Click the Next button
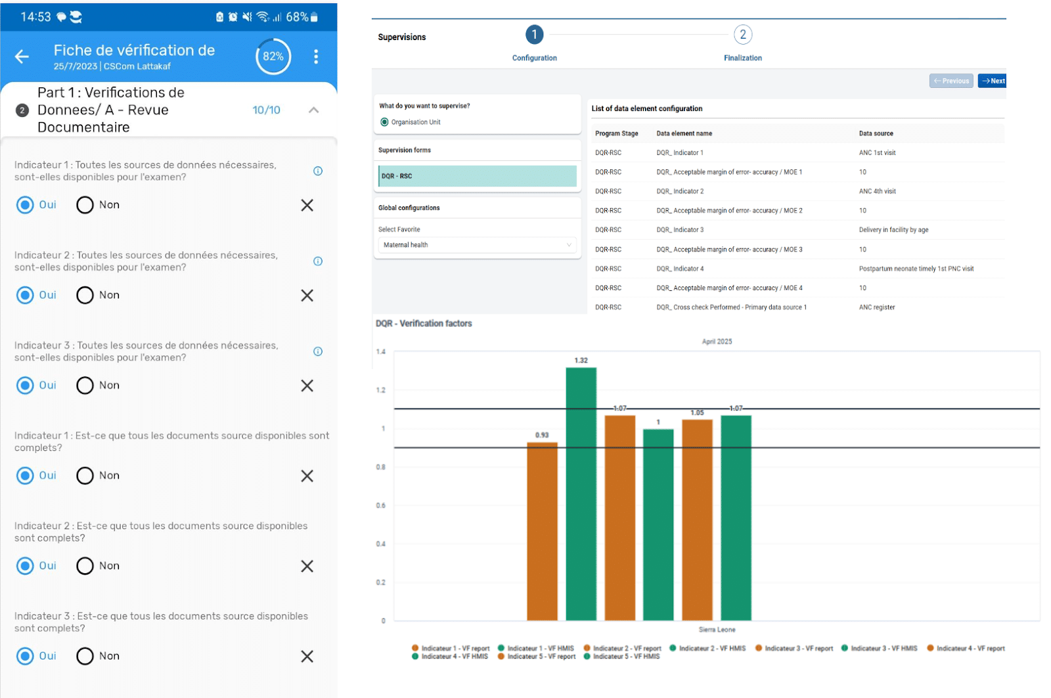 [993, 81]
